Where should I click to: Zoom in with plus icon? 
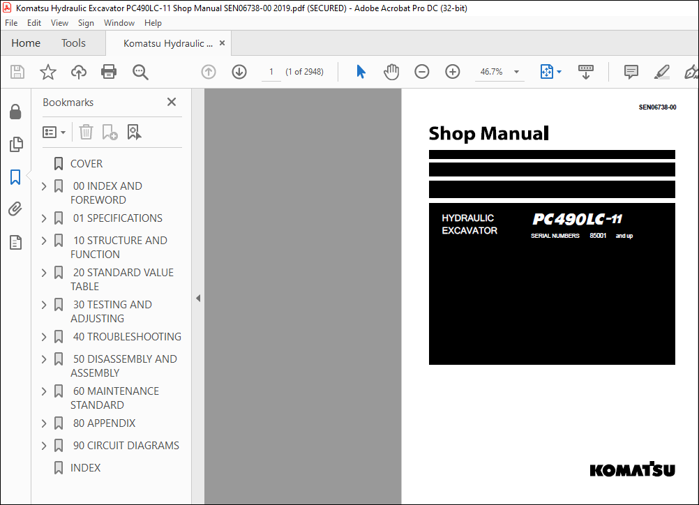[x=453, y=72]
